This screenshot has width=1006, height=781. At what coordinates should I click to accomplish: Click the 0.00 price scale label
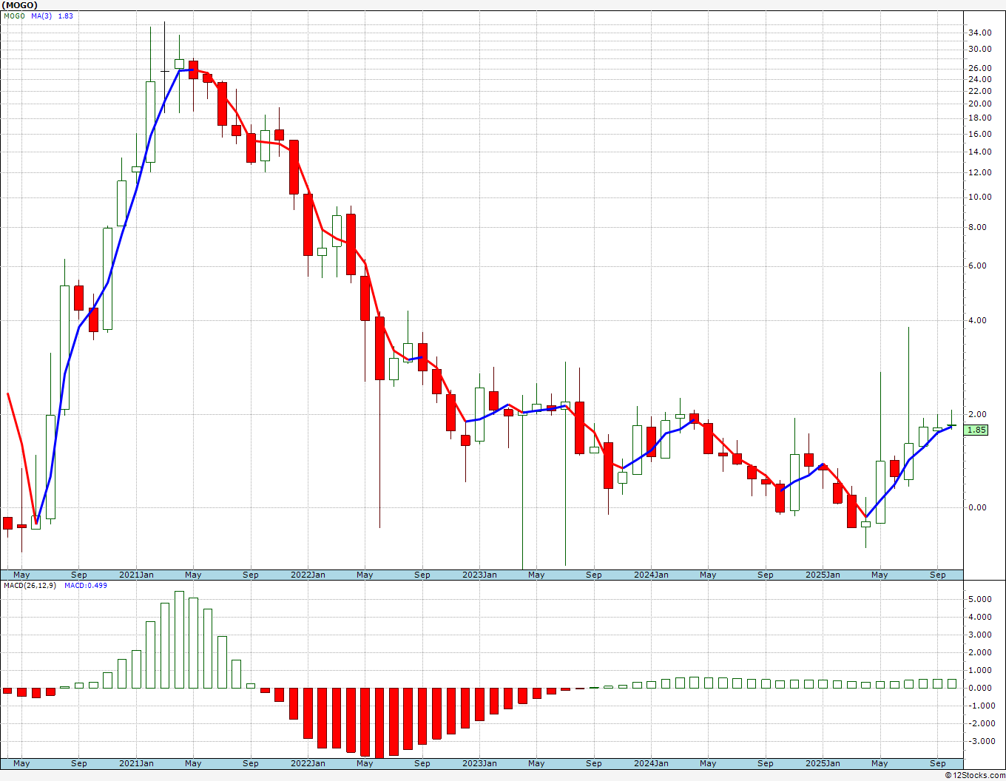978,507
